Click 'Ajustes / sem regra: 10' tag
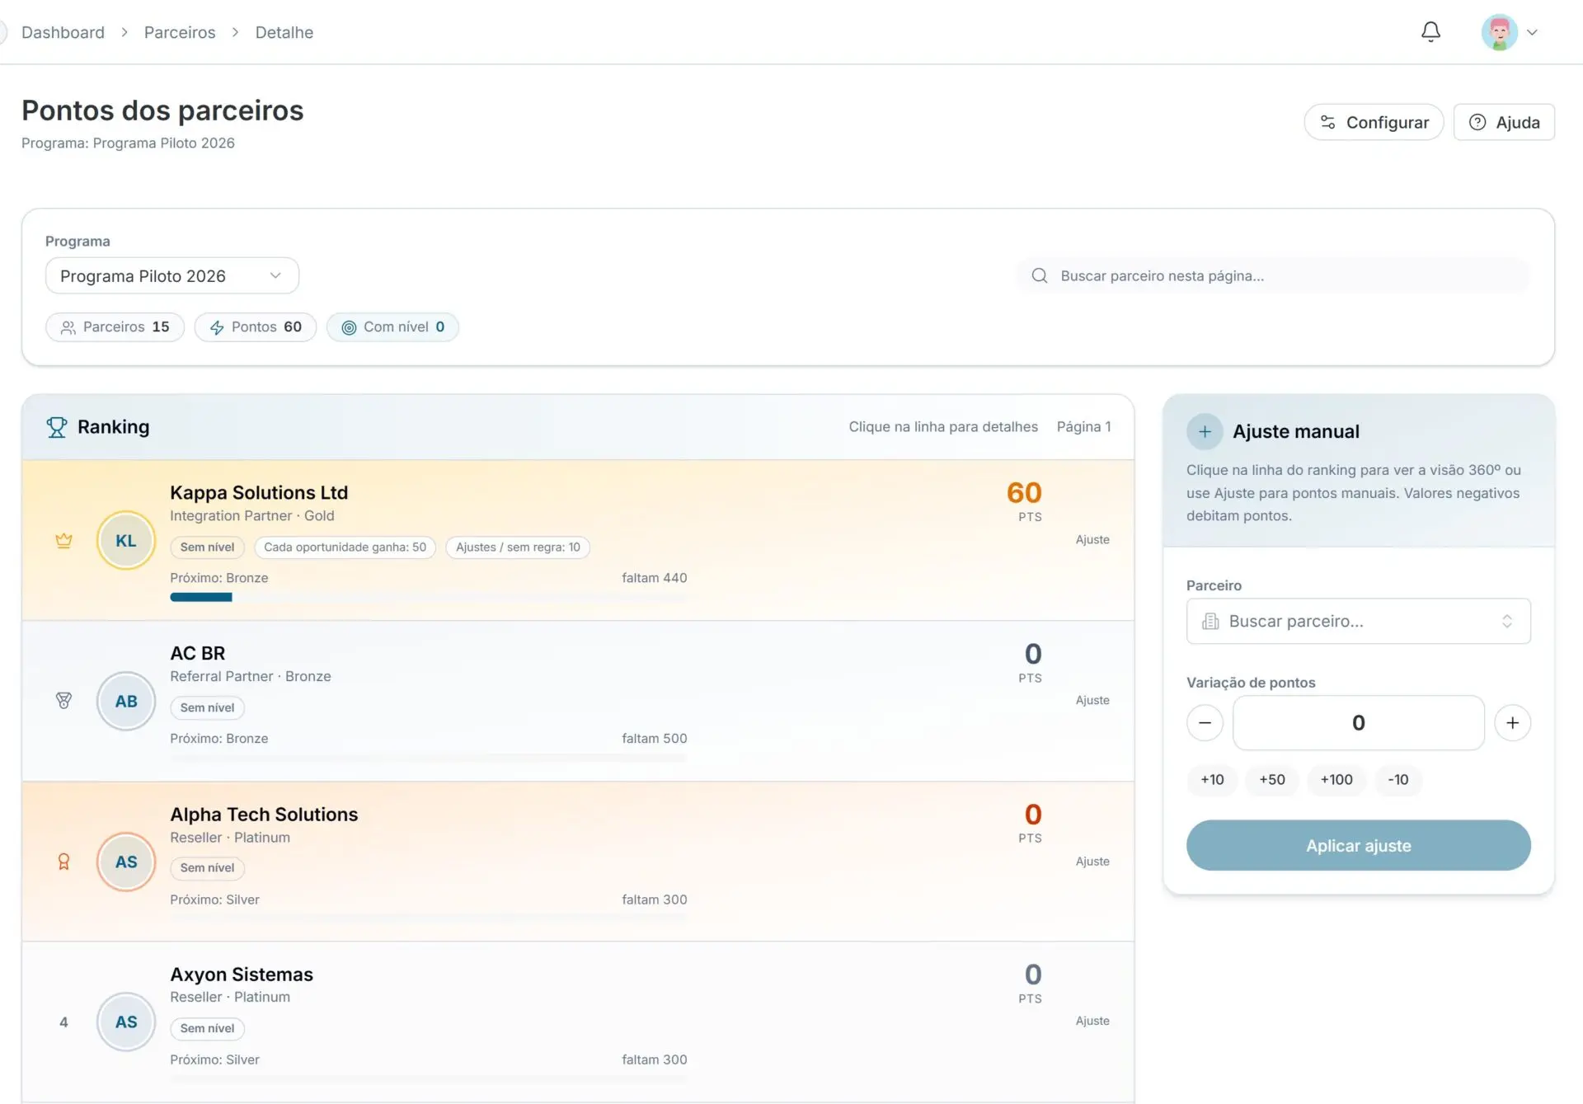Screen dimensions: 1583x1104 [x=518, y=547]
